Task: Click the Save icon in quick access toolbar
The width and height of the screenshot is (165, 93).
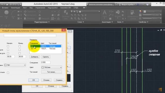Action: click(7, 4)
